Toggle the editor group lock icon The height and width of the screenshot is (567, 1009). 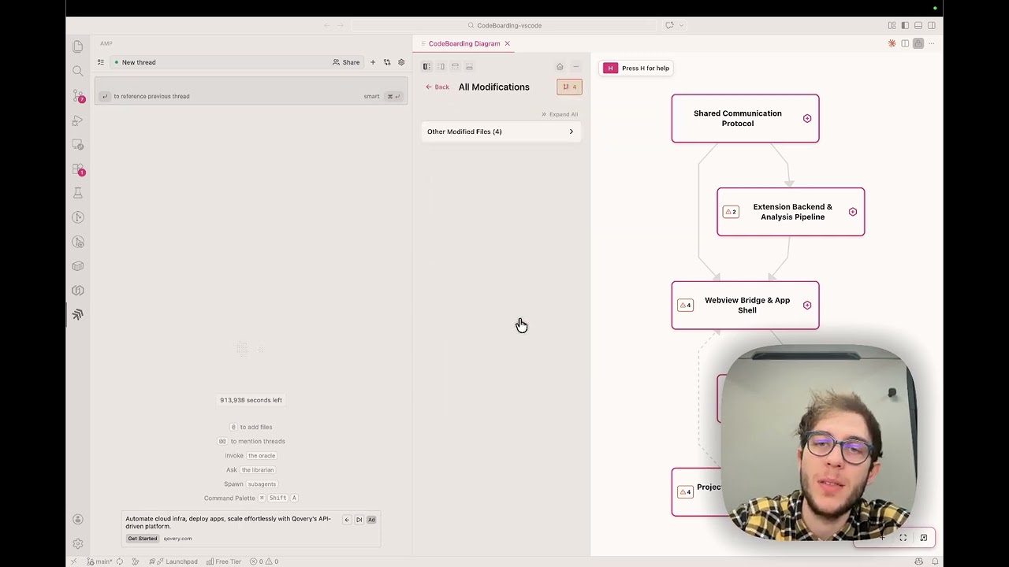click(x=918, y=43)
